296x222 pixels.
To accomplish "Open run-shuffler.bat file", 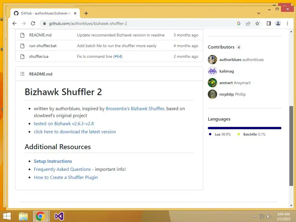I will coord(43,46).
